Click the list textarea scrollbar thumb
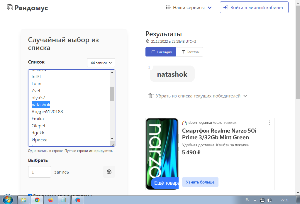This screenshot has height=204, width=300. click(x=112, y=94)
